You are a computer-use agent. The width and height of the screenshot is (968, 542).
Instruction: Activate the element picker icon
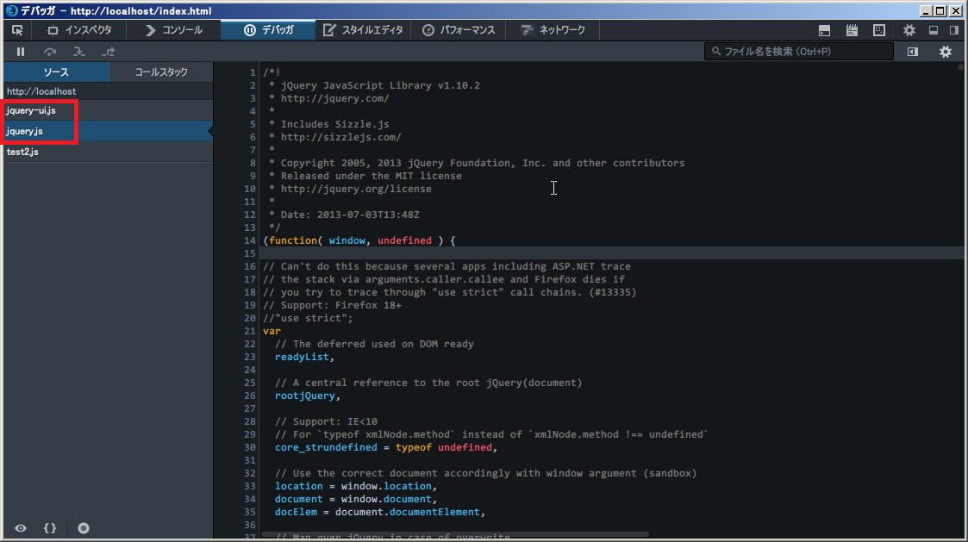coord(17,30)
